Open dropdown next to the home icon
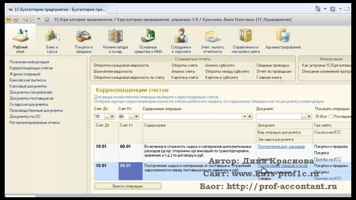The height and width of the screenshot is (200, 356). (325, 9)
